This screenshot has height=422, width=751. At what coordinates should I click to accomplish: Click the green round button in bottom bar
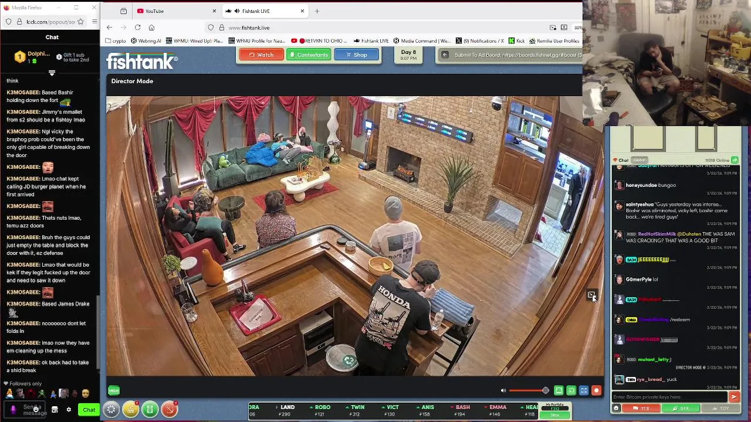[150, 409]
